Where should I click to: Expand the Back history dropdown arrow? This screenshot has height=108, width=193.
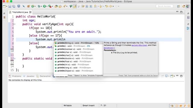(x=113, y=6)
